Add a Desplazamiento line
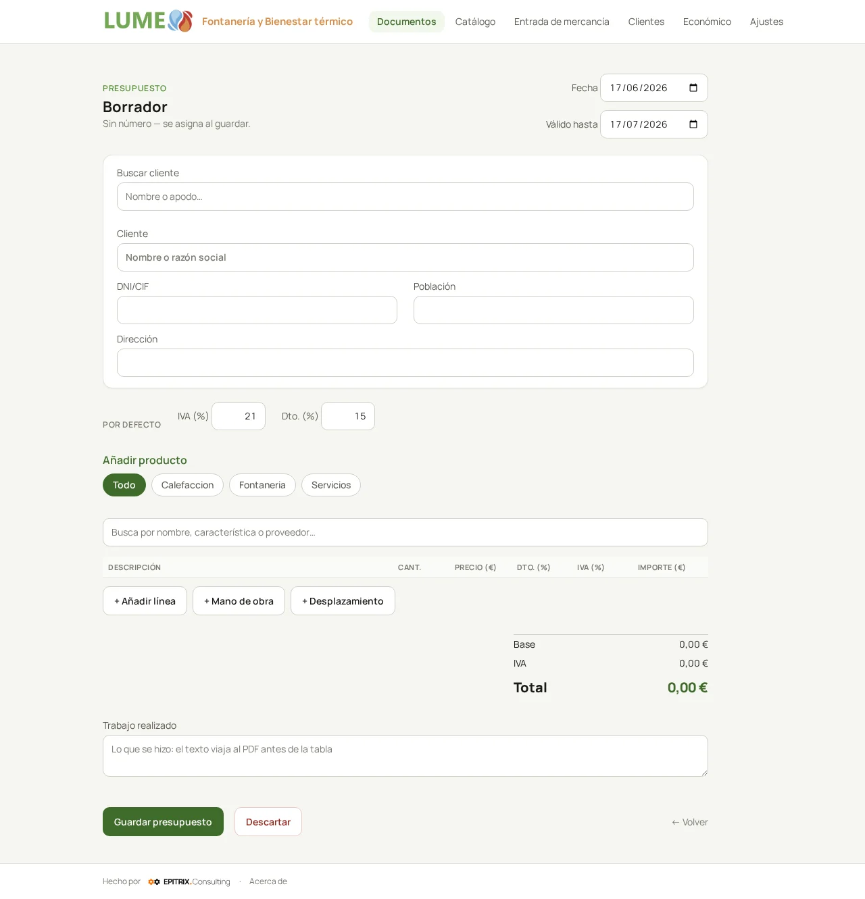Image resolution: width=865 pixels, height=899 pixels. [x=343, y=601]
